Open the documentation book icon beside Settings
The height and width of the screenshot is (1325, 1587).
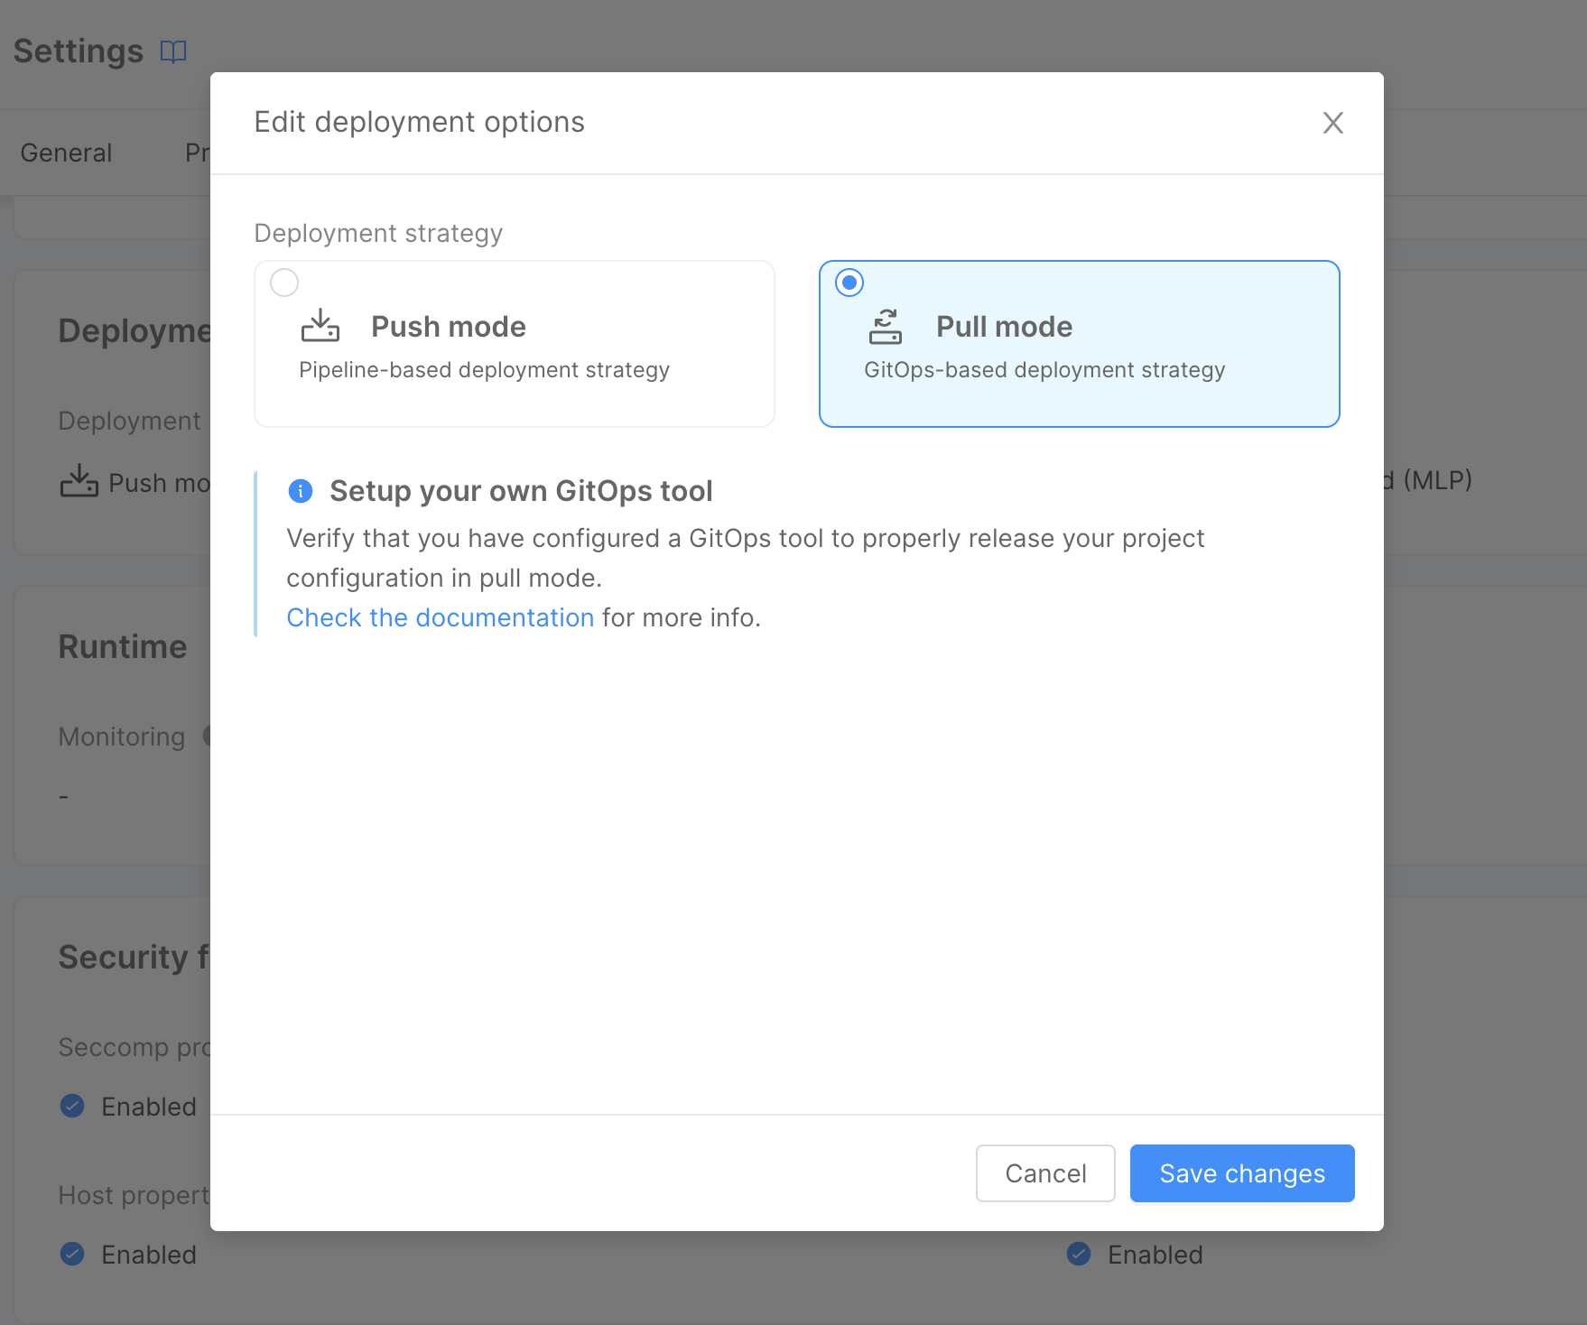[172, 51]
